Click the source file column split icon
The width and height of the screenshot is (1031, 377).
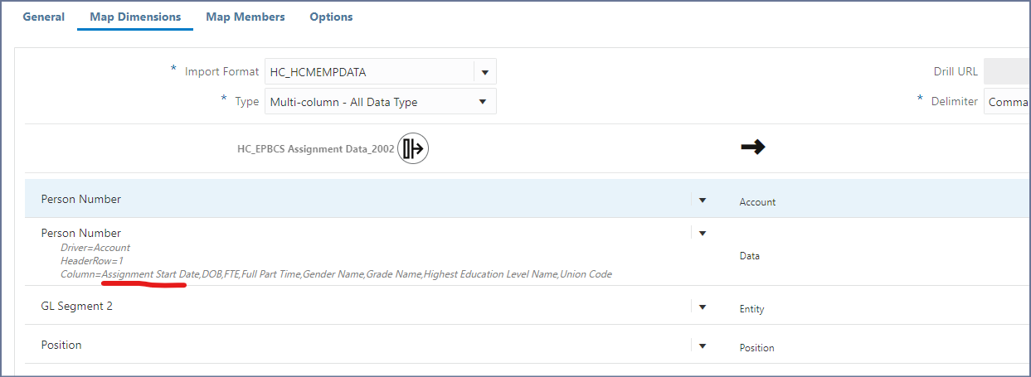click(412, 149)
